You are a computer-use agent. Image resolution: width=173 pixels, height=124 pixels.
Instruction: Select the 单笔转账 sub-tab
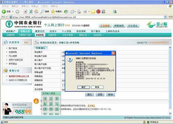click(x=40, y=35)
